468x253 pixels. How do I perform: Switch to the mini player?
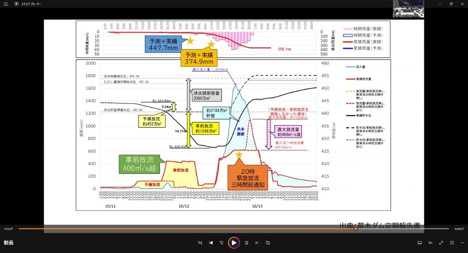[x=452, y=243]
